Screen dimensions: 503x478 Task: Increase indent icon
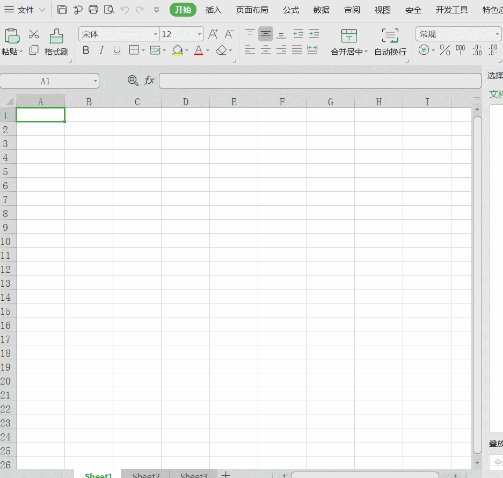coord(314,34)
